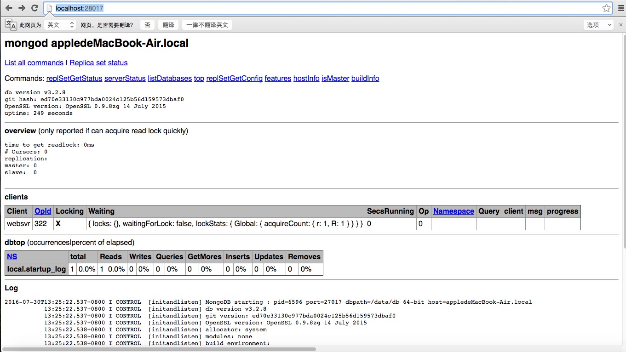Screen dimensions: 626x352
Task: Click the Inserts column header in dbtop
Action: [238, 257]
